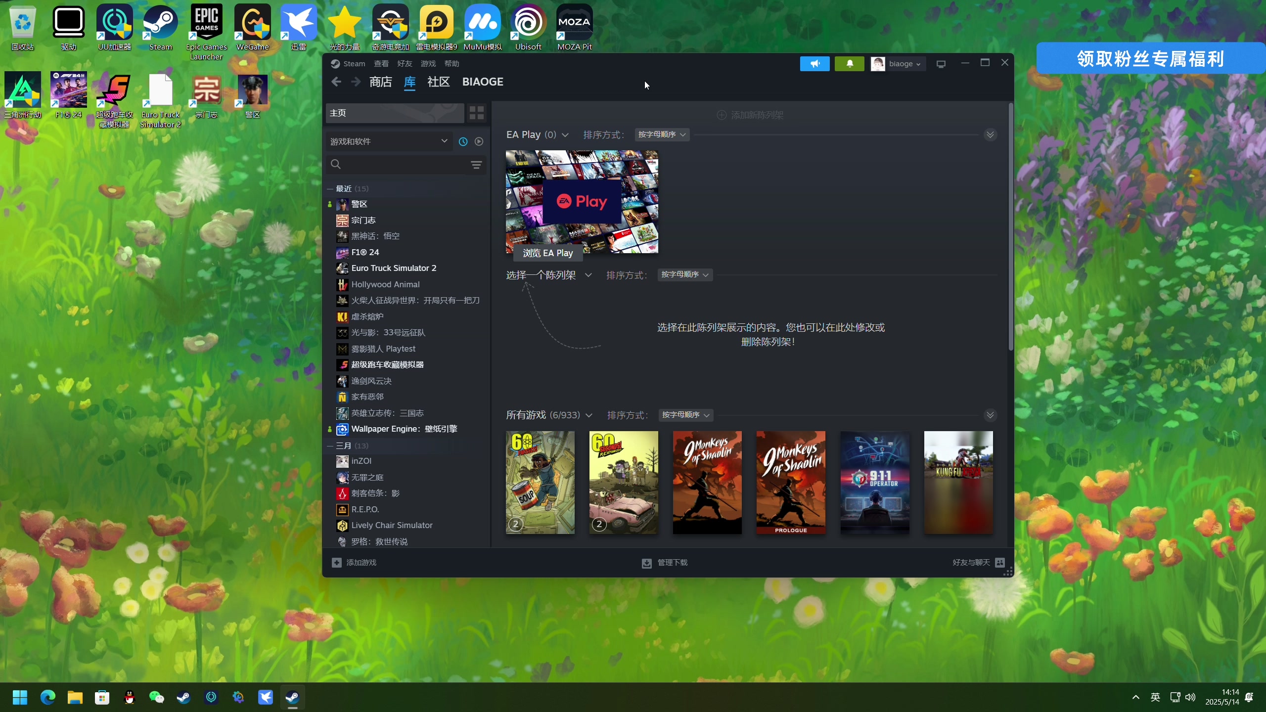Switch to the 社区 tab
This screenshot has width=1266, height=712.
pos(439,82)
